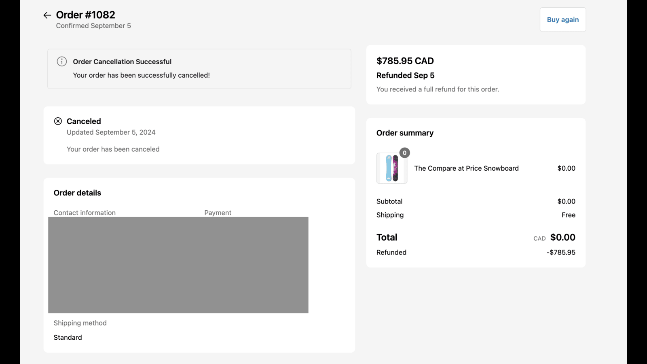
Task: Select the Order Cancellation Successful banner heading
Action: [x=122, y=61]
